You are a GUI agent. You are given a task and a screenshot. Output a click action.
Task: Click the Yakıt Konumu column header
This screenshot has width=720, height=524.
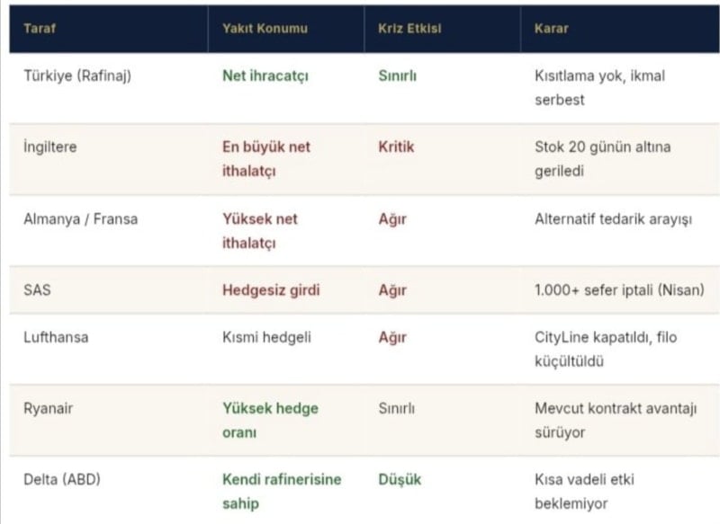[265, 29]
